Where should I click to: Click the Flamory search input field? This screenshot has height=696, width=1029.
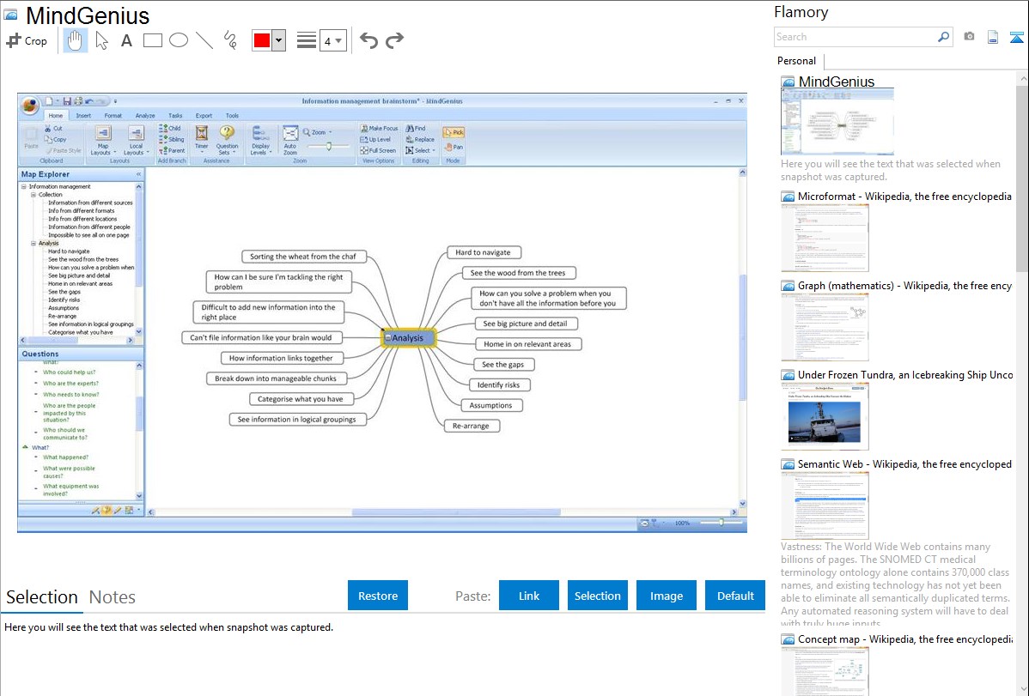[x=855, y=37]
